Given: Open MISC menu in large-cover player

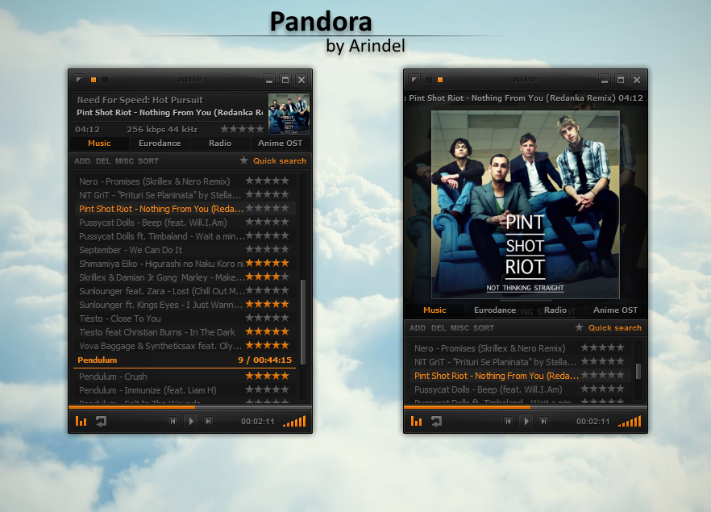Looking at the screenshot, I should coord(459,328).
